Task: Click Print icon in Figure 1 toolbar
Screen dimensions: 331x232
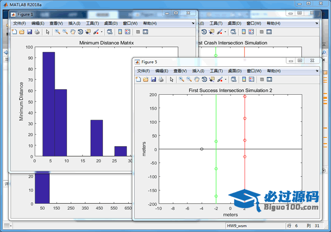Action: [37, 32]
